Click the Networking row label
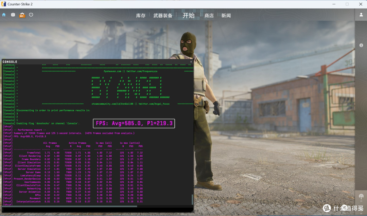Screen dimensions: 367x216 [34, 189]
